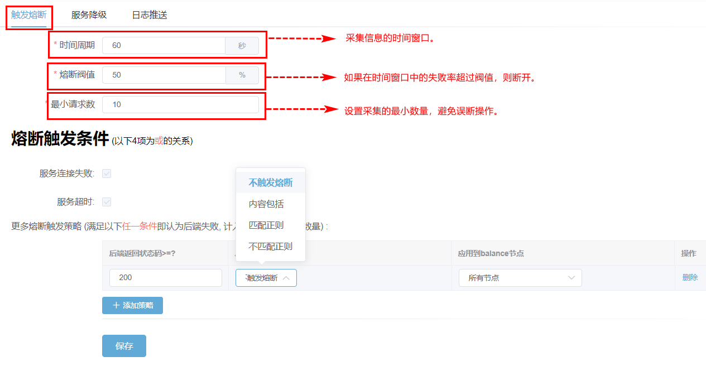Pick 匹配正则 in the dropdown list

click(266, 225)
